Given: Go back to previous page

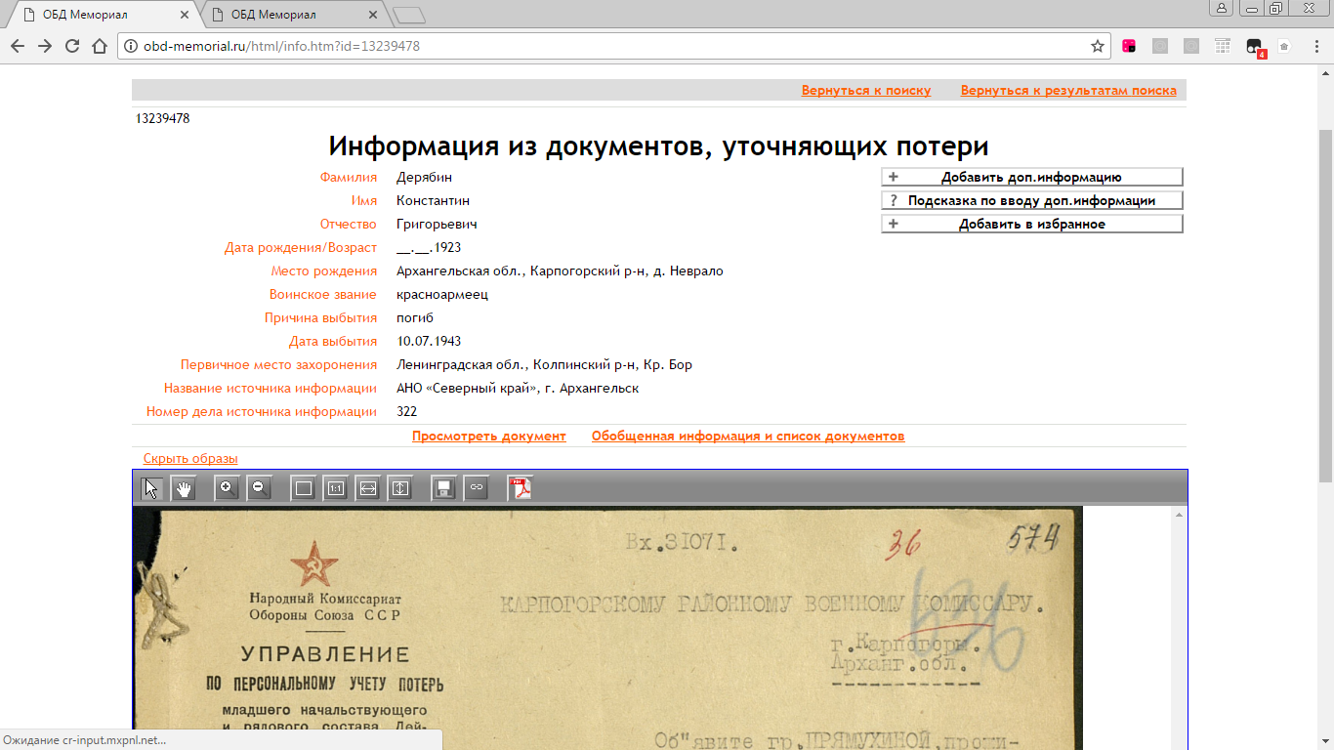Looking at the screenshot, I should (x=18, y=46).
